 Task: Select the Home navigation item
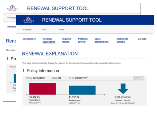(x=62, y=30)
